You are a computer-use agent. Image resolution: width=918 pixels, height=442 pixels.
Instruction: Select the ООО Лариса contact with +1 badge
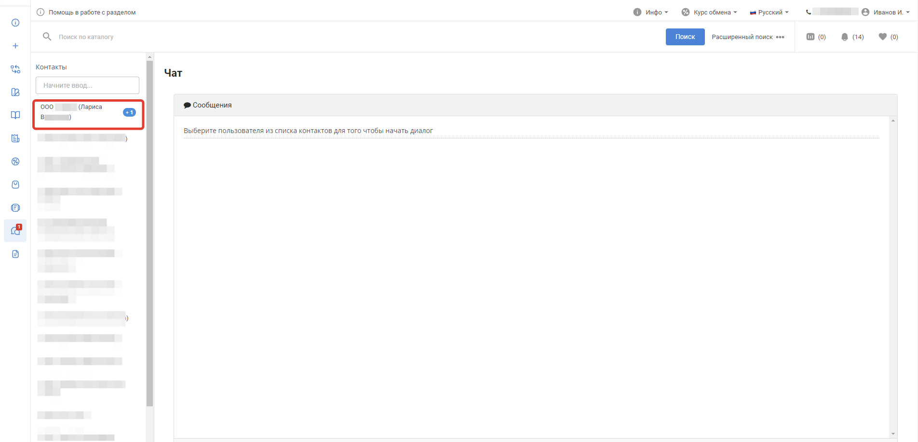[82, 112]
